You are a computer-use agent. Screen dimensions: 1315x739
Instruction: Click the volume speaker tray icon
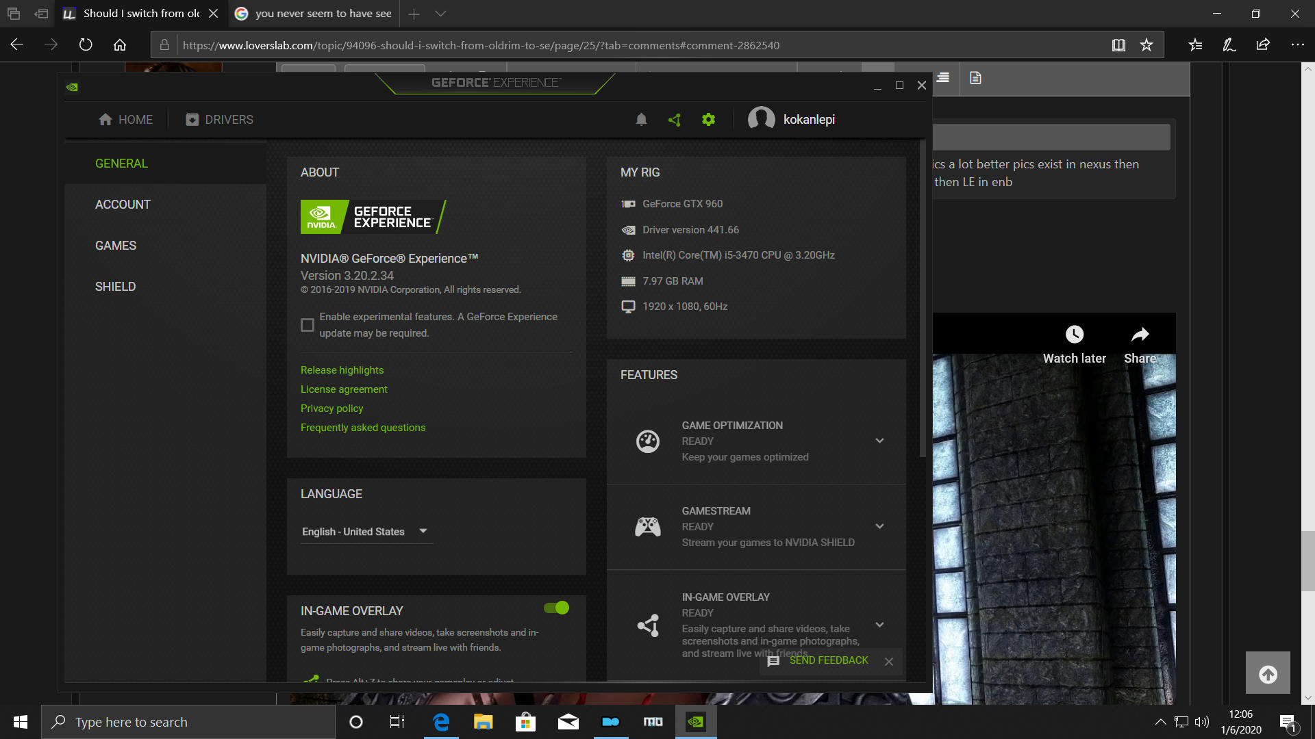1201,722
